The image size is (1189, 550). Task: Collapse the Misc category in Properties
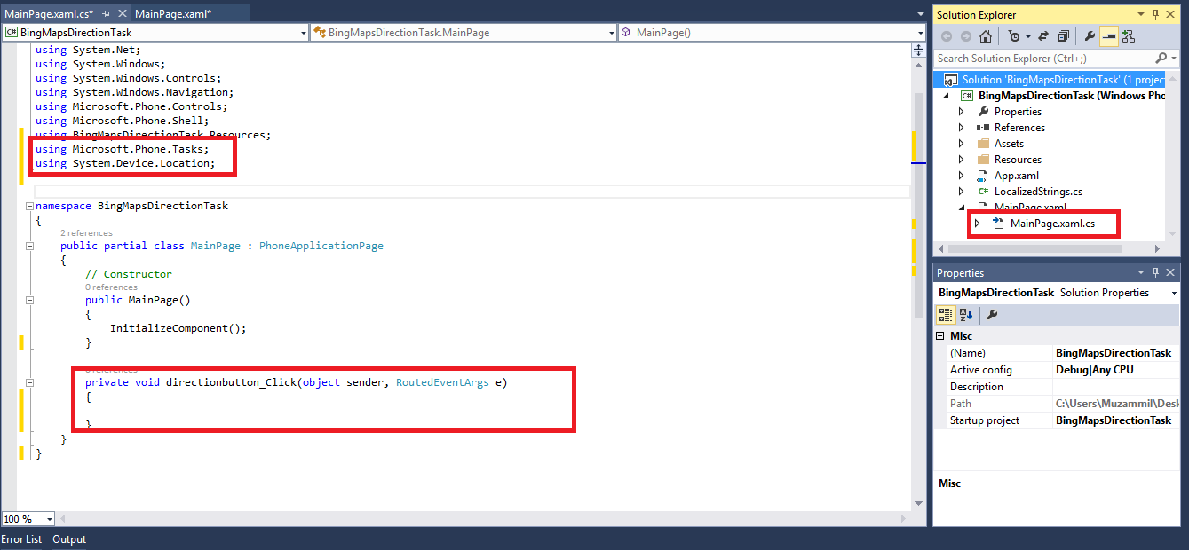(941, 336)
